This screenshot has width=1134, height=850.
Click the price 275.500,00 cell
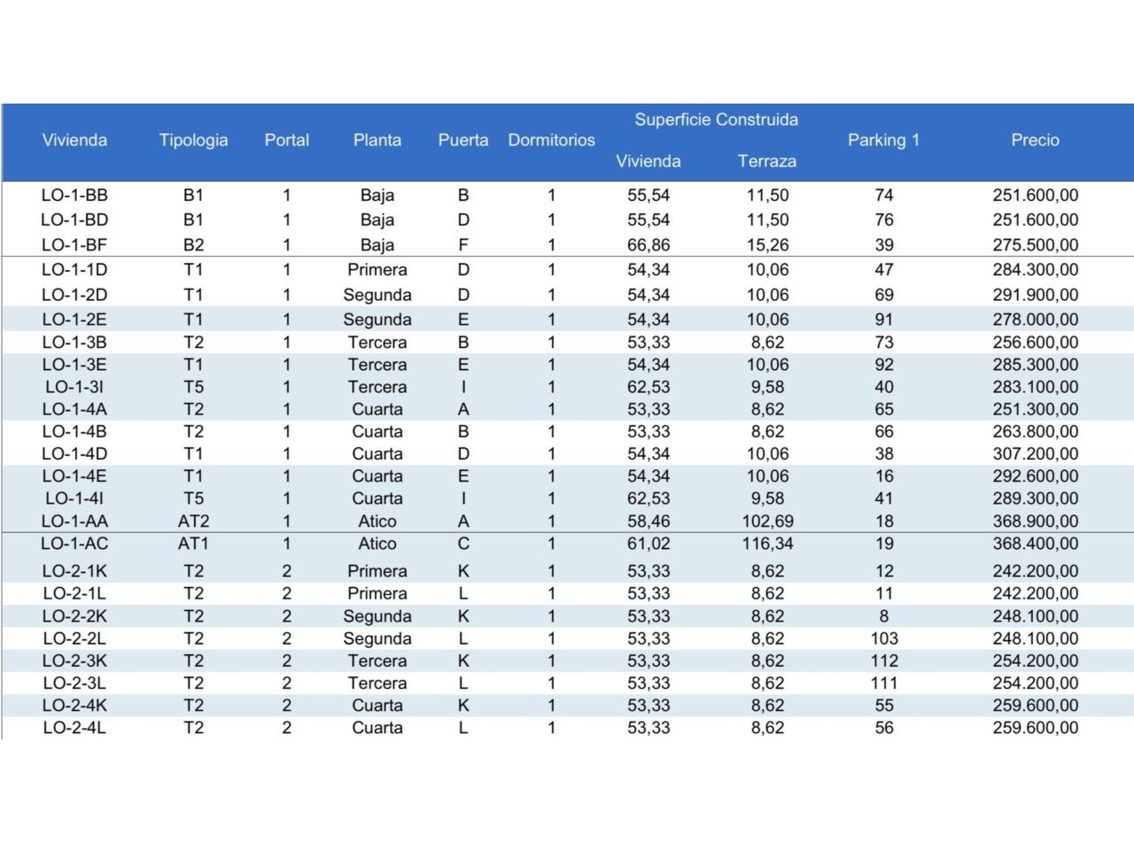coord(1035,244)
